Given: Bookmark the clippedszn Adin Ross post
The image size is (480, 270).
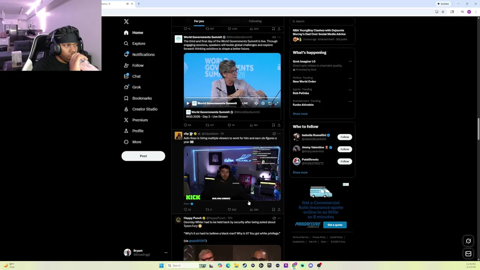Looking at the screenshot, I should 273,210.
